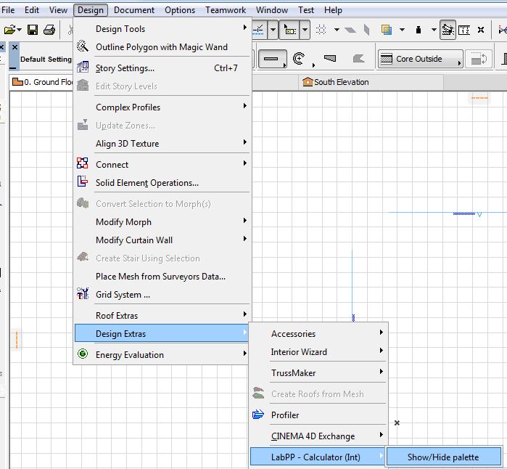Open dropdown arrow beside trace reference icon

(402, 30)
